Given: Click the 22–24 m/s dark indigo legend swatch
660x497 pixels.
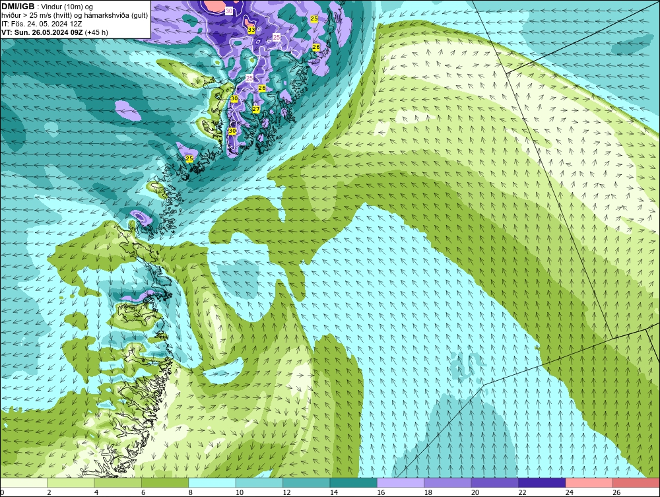Looking at the screenshot, I should pyautogui.click(x=542, y=482).
